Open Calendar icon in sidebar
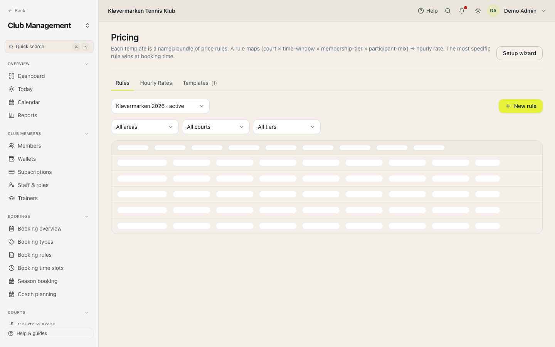Image resolution: width=555 pixels, height=347 pixels. coord(12,102)
